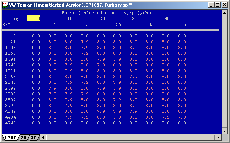Click the 40 mg column header
The width and height of the screenshot is (230, 143).
click(167, 19)
